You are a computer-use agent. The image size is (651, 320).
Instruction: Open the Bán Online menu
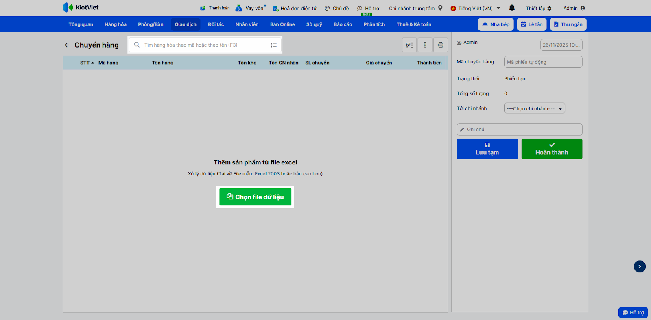(x=282, y=24)
